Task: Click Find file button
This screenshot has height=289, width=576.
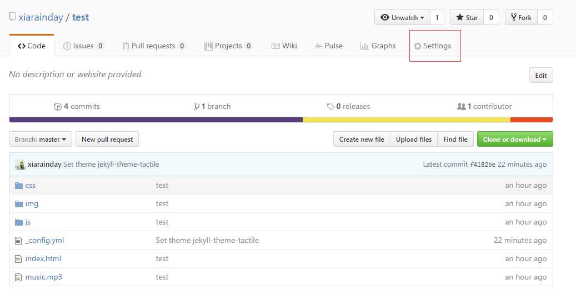Action: 455,139
